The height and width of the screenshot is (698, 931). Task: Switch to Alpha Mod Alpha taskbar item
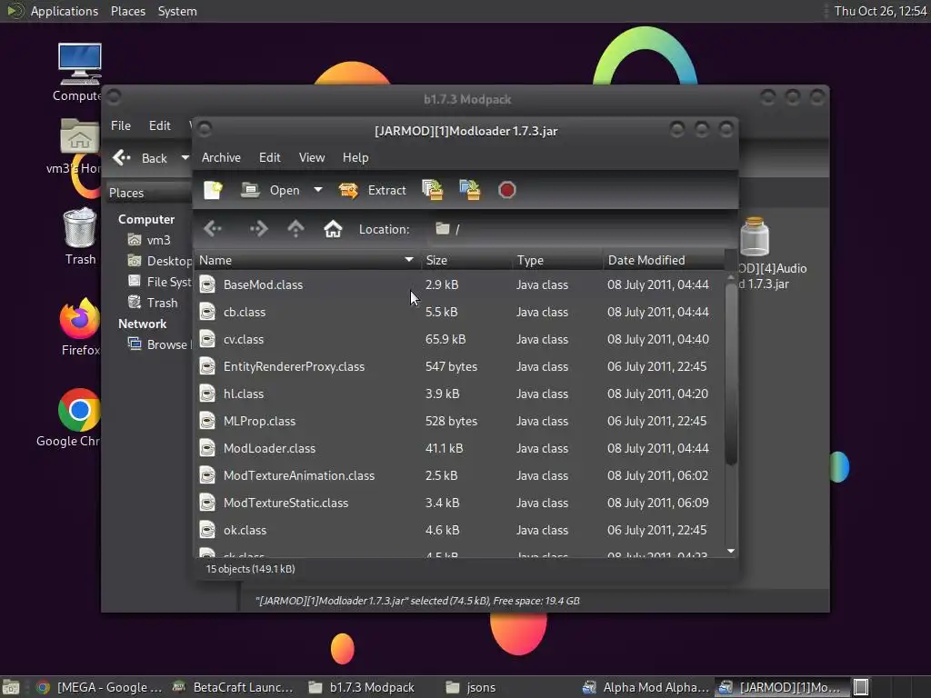[646, 687]
